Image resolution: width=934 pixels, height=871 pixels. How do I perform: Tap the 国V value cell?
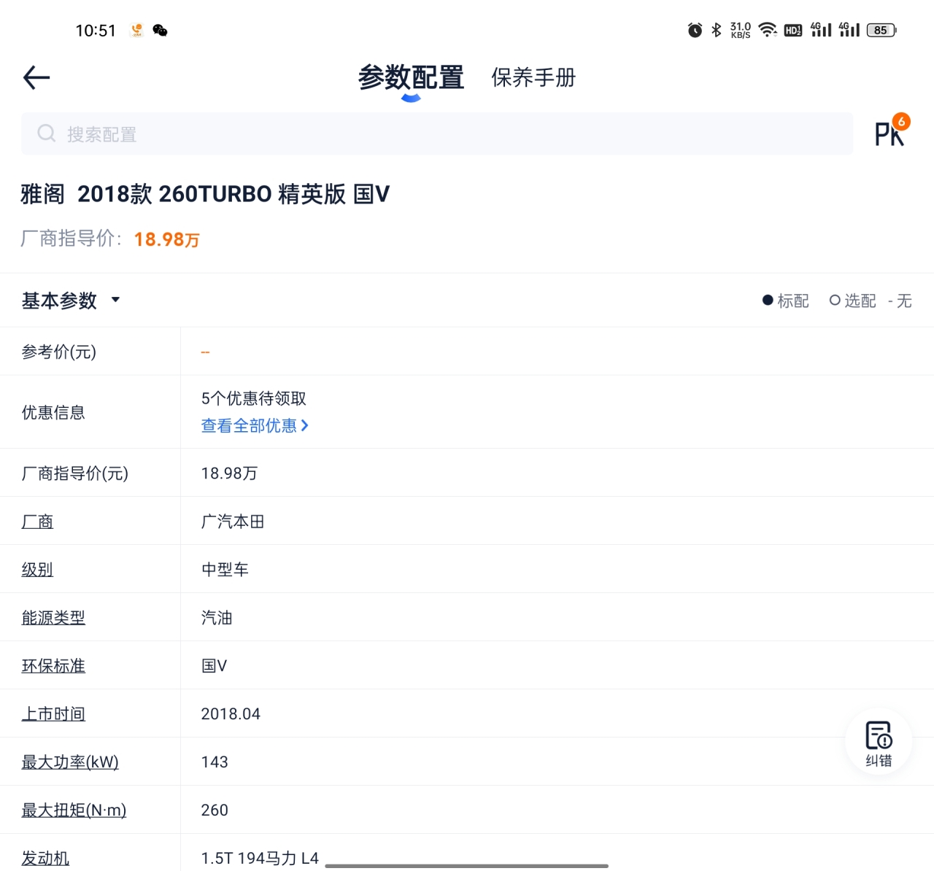point(214,666)
